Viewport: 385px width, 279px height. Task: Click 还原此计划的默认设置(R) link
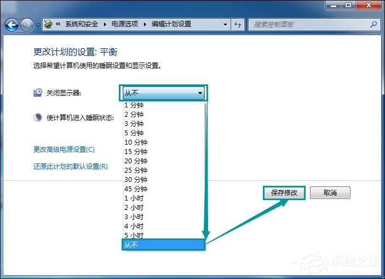(71, 167)
